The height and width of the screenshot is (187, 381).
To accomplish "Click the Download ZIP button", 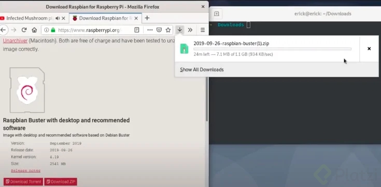I will pos(61,182).
